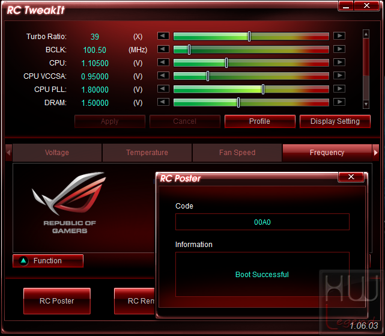Viewport: 385px width, 336px height.
Task: Click settings list scrollbar up arrow
Action: click(366, 34)
